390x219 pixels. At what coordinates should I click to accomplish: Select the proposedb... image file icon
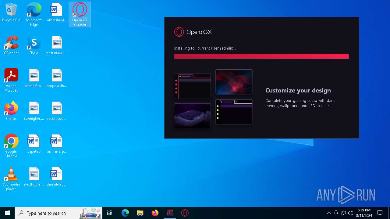(57, 78)
